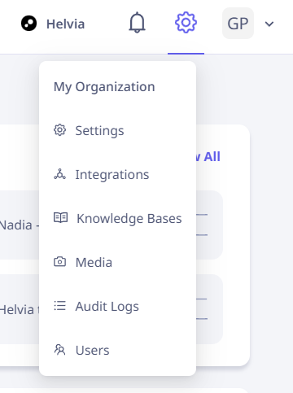Click the open book Knowledge Bases icon
The image size is (293, 393).
coord(60,218)
